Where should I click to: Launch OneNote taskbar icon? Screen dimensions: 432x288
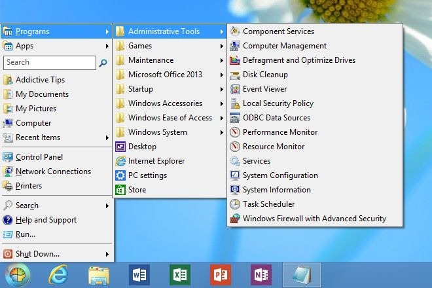(261, 275)
